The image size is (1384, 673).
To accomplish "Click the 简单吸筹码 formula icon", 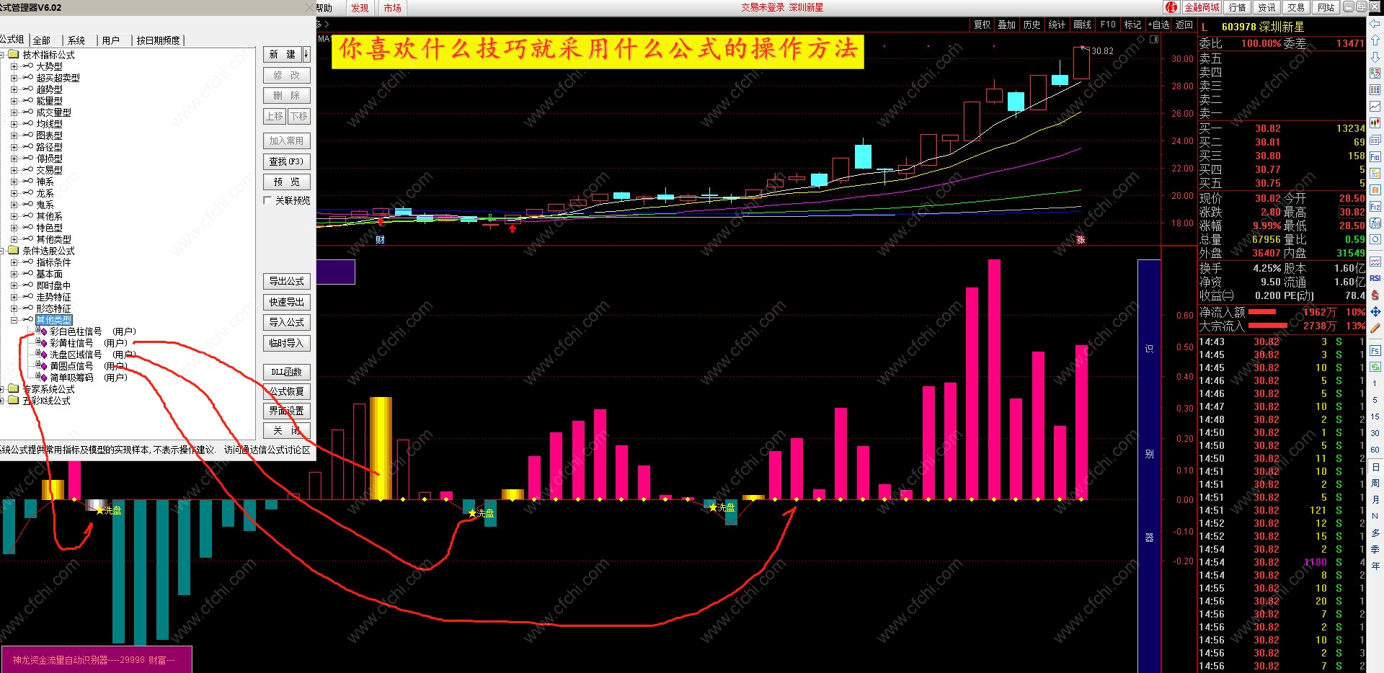I will 42,378.
